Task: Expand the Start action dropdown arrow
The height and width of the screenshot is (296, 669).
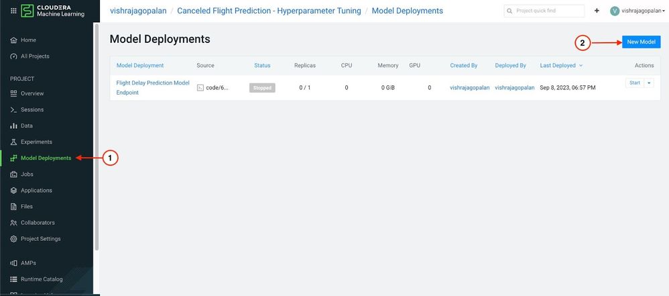Action: [x=649, y=83]
